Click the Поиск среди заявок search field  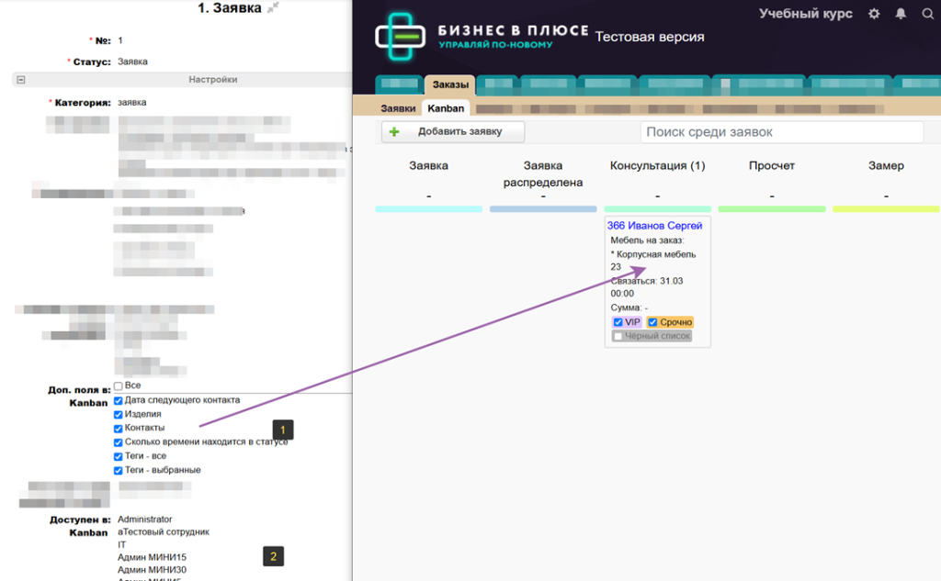click(781, 132)
